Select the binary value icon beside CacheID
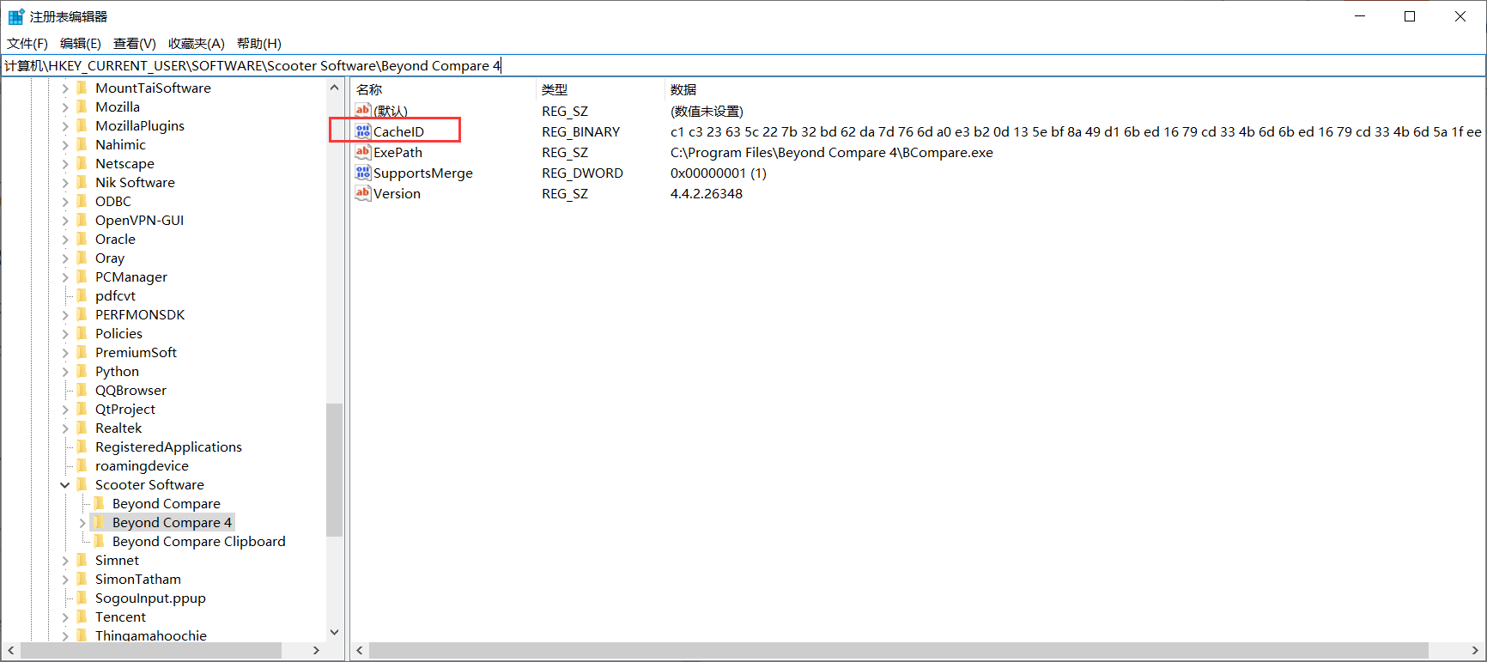The height and width of the screenshot is (662, 1487). 363,131
